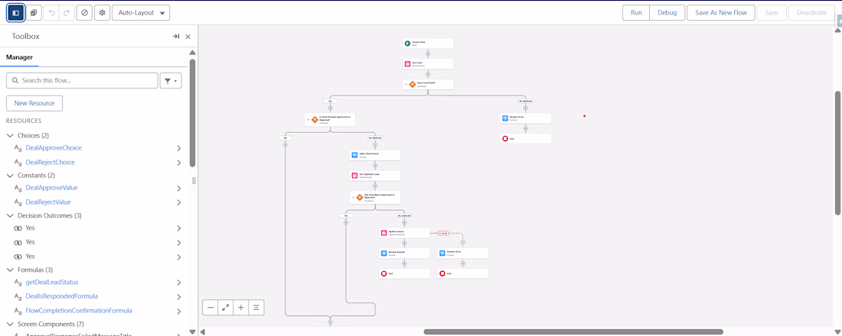Click the zoom in plus button
Screen dimensions: 842x336
click(x=241, y=308)
